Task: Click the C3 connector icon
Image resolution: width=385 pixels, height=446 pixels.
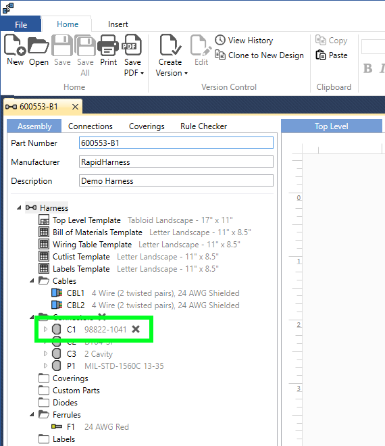Action: coord(56,353)
